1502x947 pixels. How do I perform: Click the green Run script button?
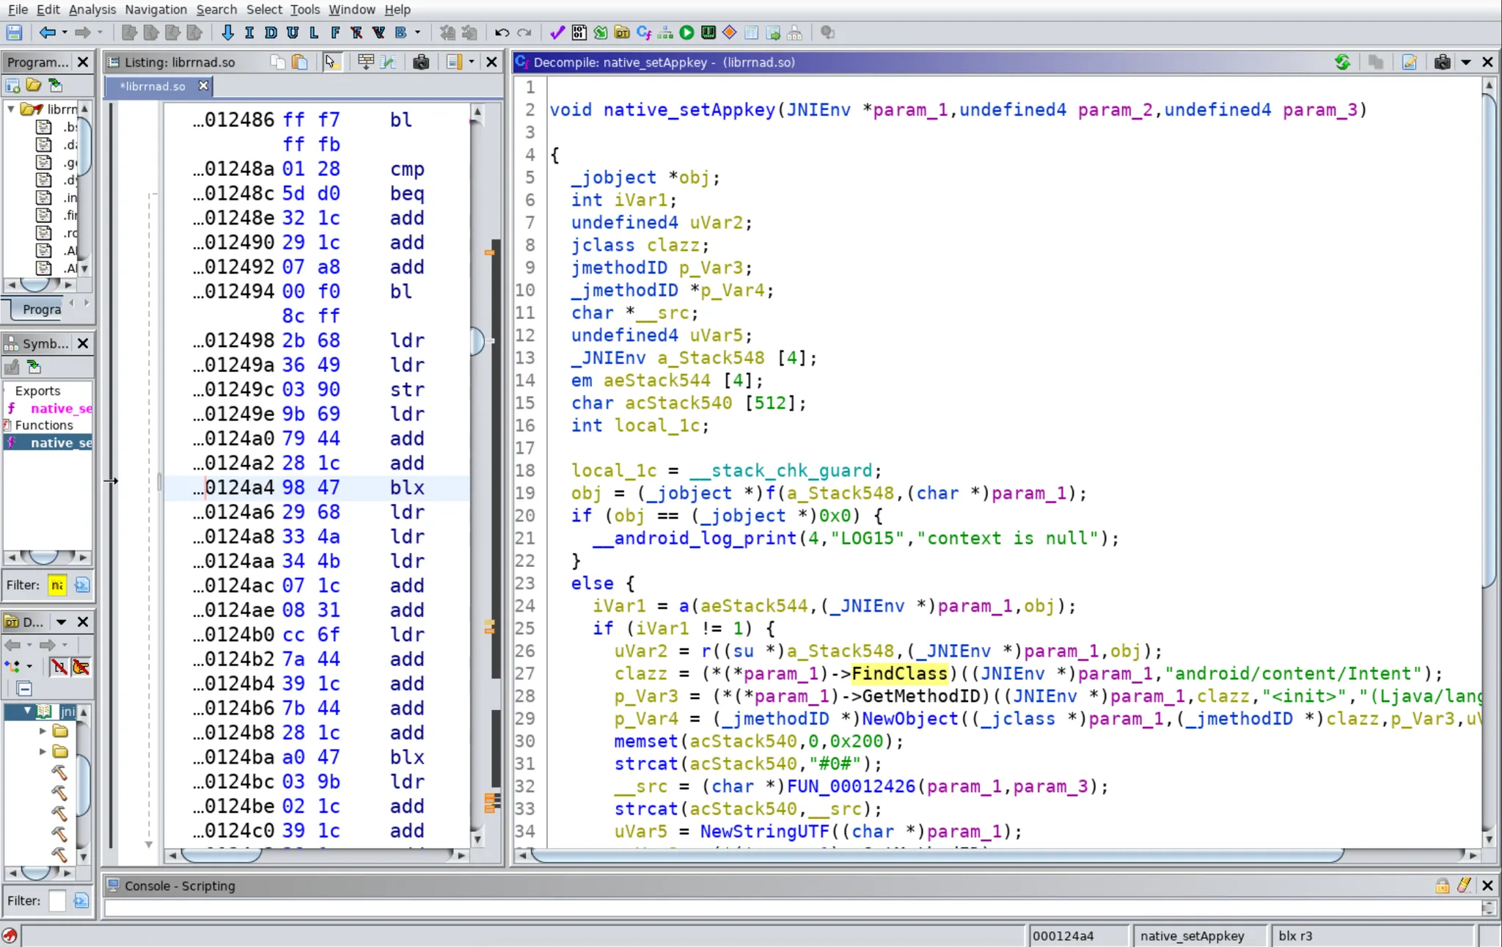tap(686, 33)
